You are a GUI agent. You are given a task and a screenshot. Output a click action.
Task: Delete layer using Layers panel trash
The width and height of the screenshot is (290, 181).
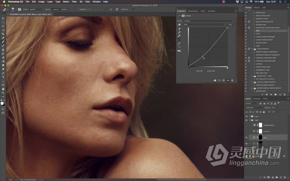click(285, 177)
